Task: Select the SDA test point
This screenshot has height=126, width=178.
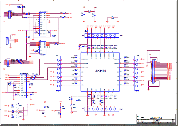Action: pyautogui.click(x=76, y=83)
